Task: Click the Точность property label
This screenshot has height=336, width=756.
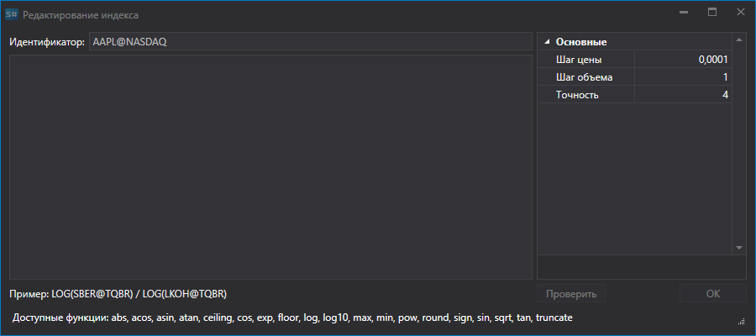Action: [x=577, y=94]
